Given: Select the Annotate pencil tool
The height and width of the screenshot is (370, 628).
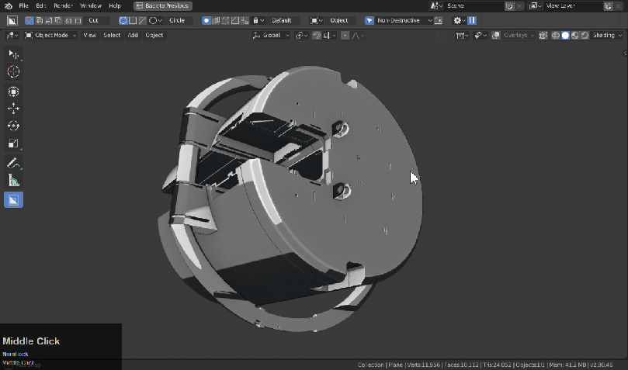Looking at the screenshot, I should click(x=13, y=163).
